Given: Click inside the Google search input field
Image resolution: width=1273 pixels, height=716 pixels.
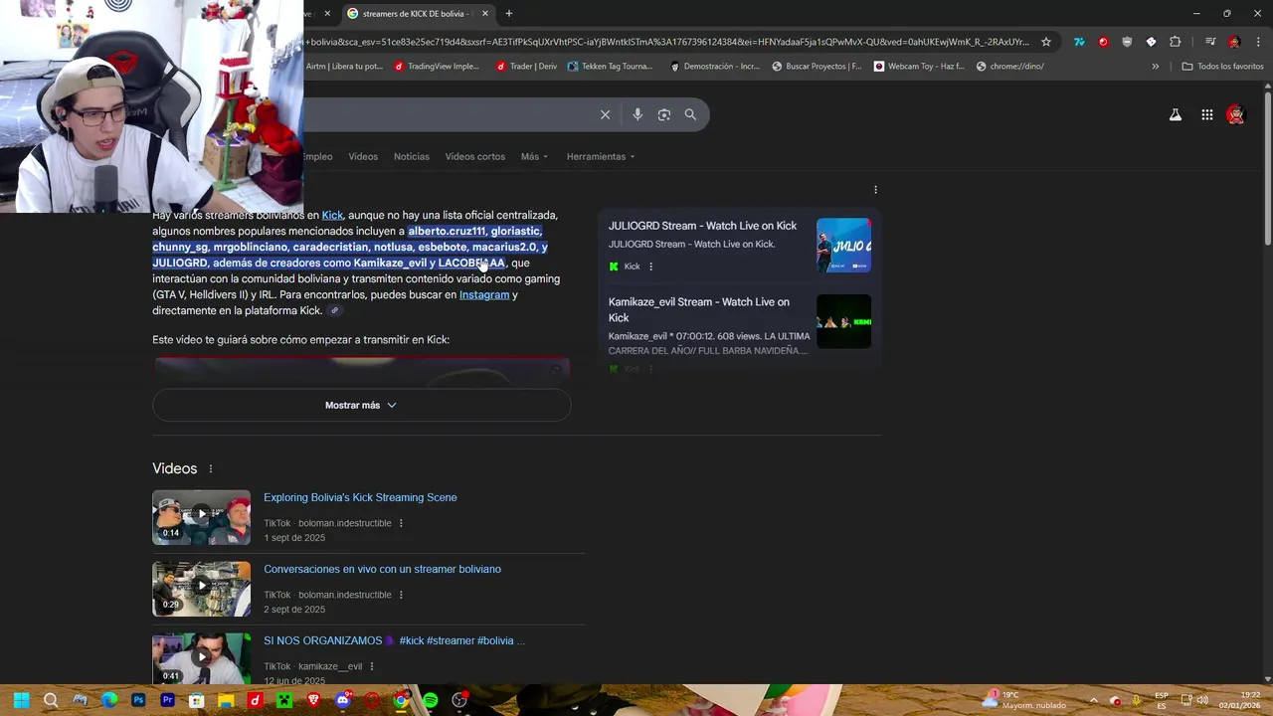Looking at the screenshot, I should 448,114.
